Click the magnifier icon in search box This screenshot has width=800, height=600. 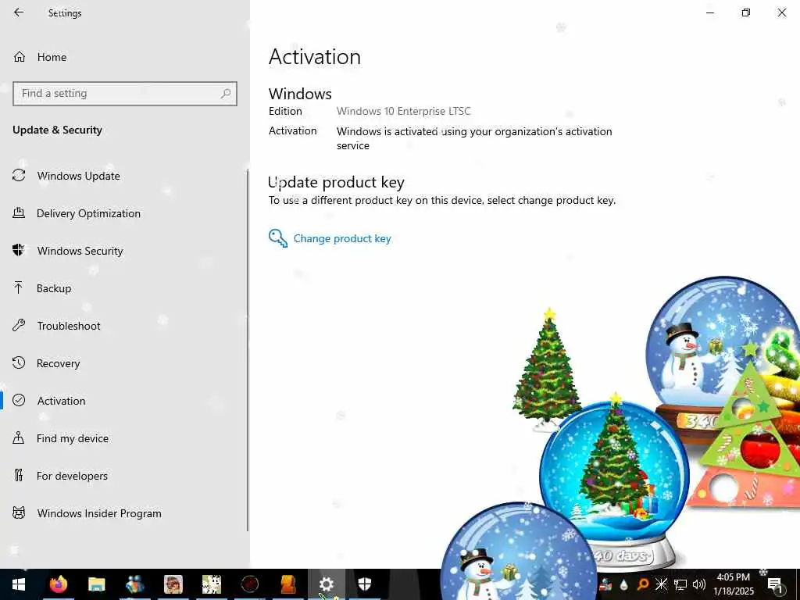coord(226,94)
